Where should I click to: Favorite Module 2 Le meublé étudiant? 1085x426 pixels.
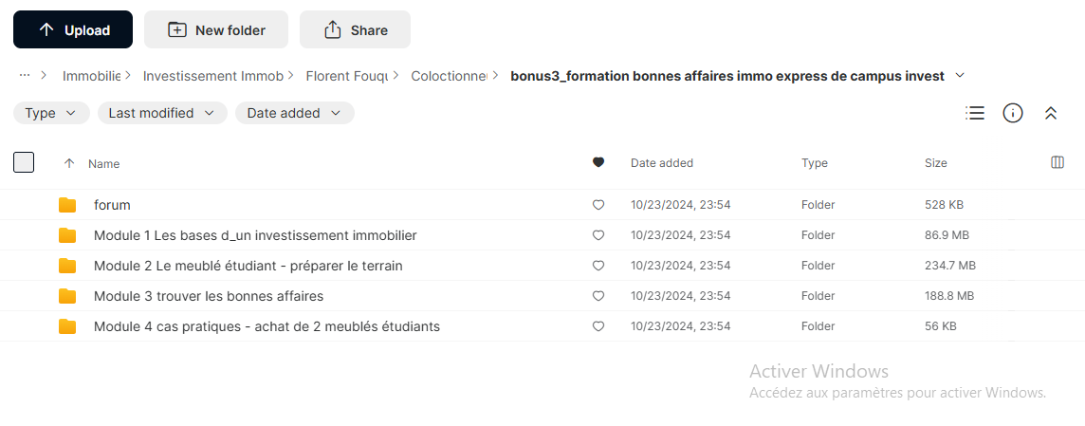pyautogui.click(x=598, y=266)
